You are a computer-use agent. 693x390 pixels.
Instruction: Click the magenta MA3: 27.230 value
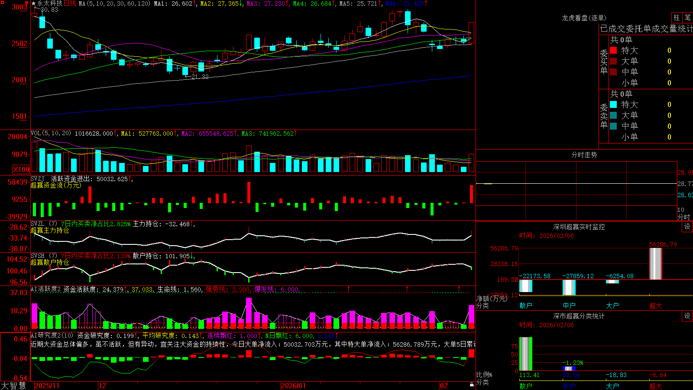tap(266, 3)
